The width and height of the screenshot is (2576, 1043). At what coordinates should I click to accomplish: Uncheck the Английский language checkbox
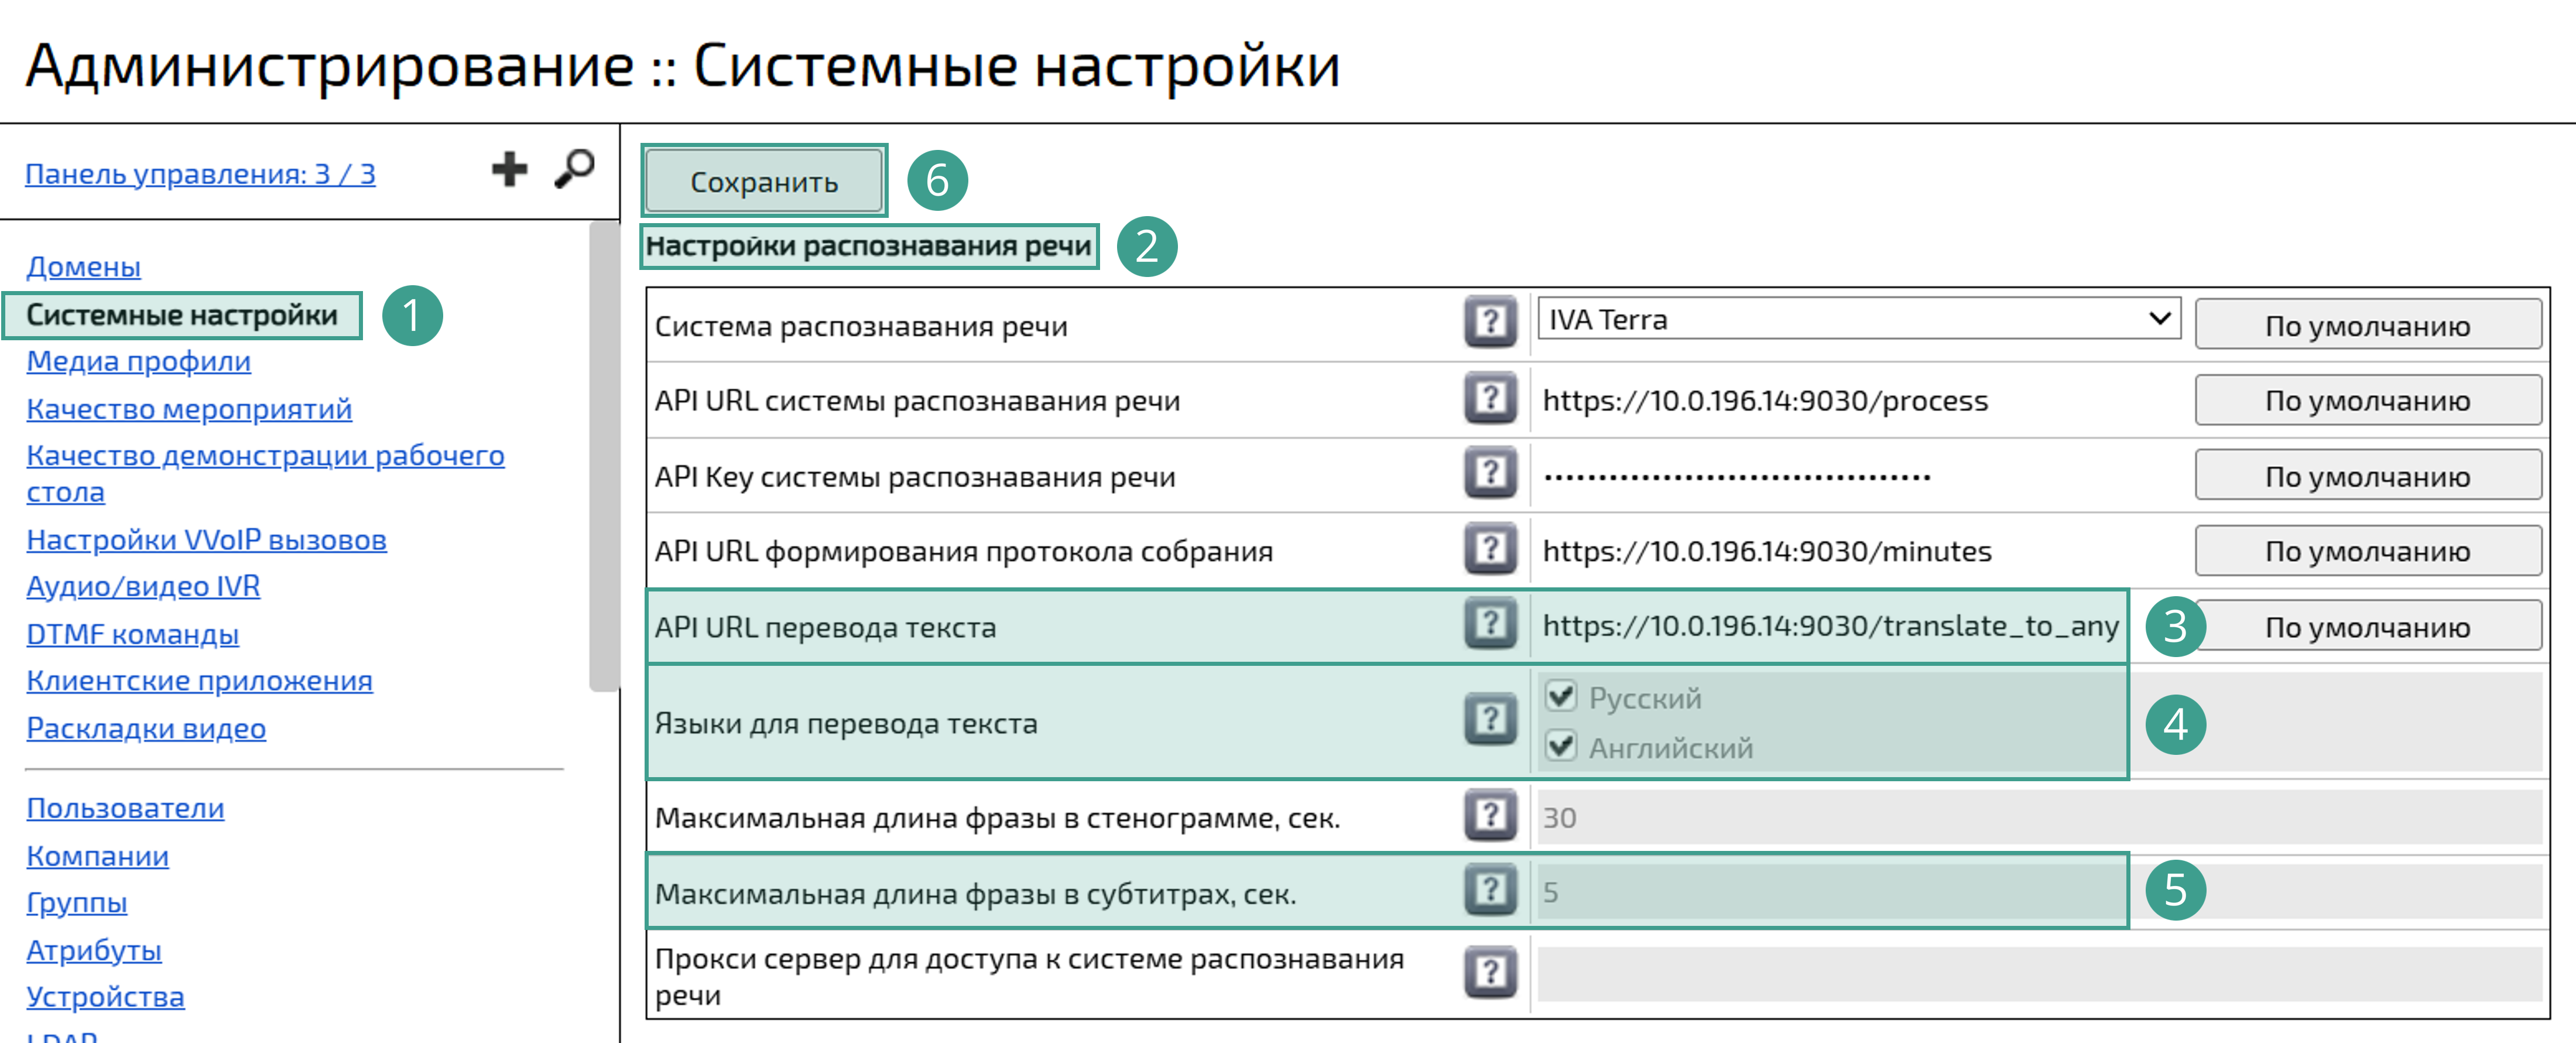(x=1560, y=746)
